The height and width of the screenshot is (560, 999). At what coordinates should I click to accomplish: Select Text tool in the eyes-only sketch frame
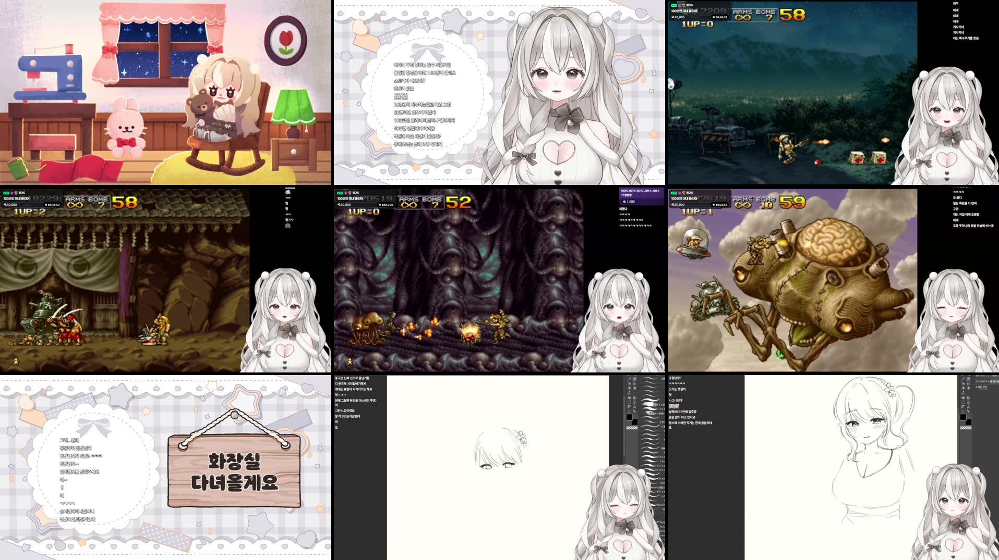[x=634, y=407]
